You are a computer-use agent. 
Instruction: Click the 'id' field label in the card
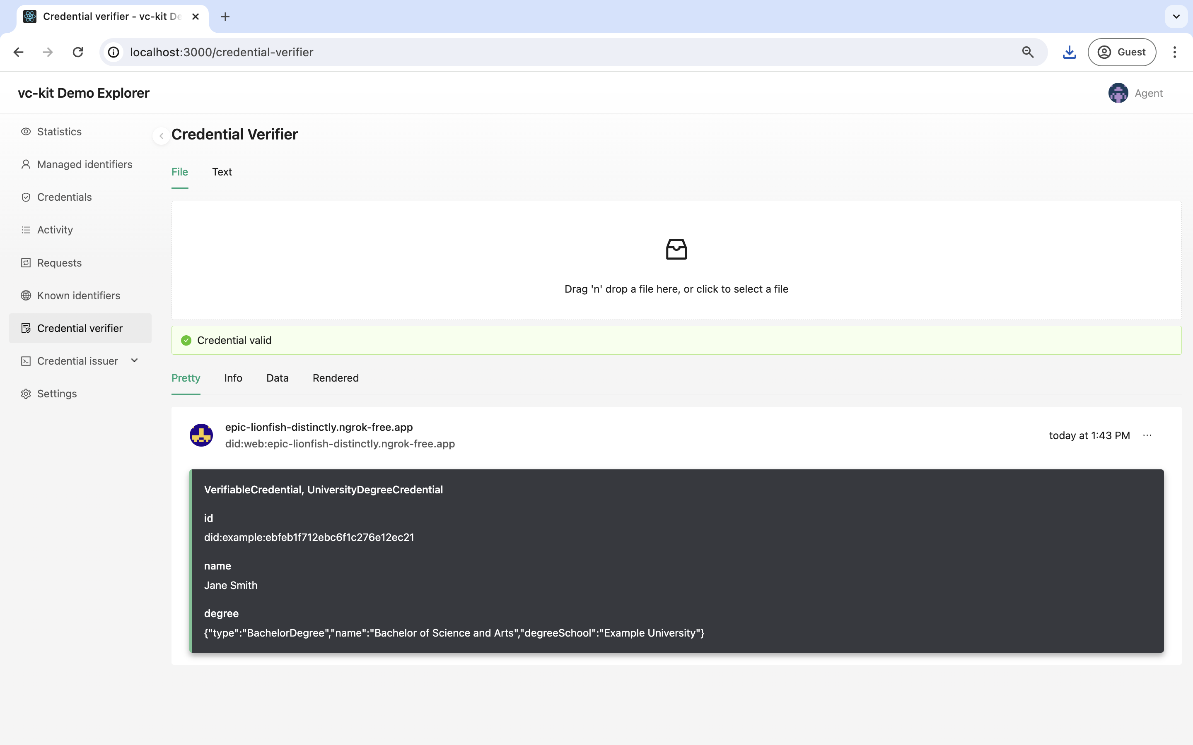point(208,518)
